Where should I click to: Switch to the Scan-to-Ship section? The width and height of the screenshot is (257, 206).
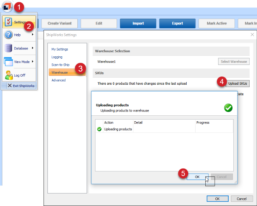coord(60,65)
